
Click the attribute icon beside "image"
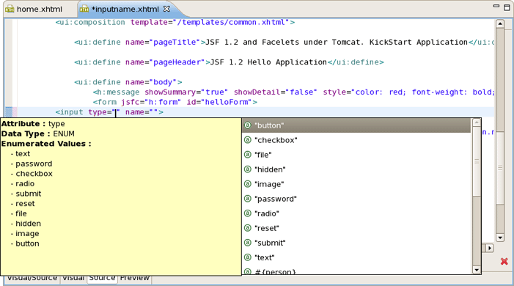click(248, 184)
